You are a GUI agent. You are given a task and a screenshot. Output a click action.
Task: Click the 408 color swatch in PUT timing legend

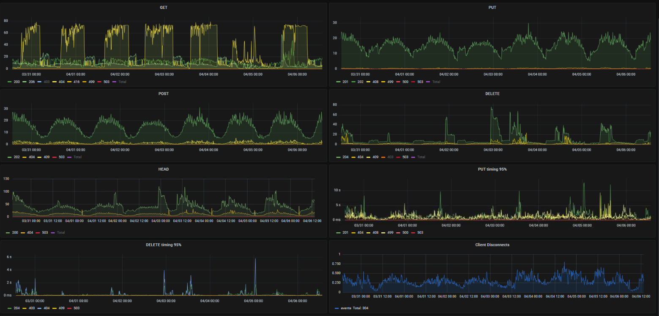[369, 232]
